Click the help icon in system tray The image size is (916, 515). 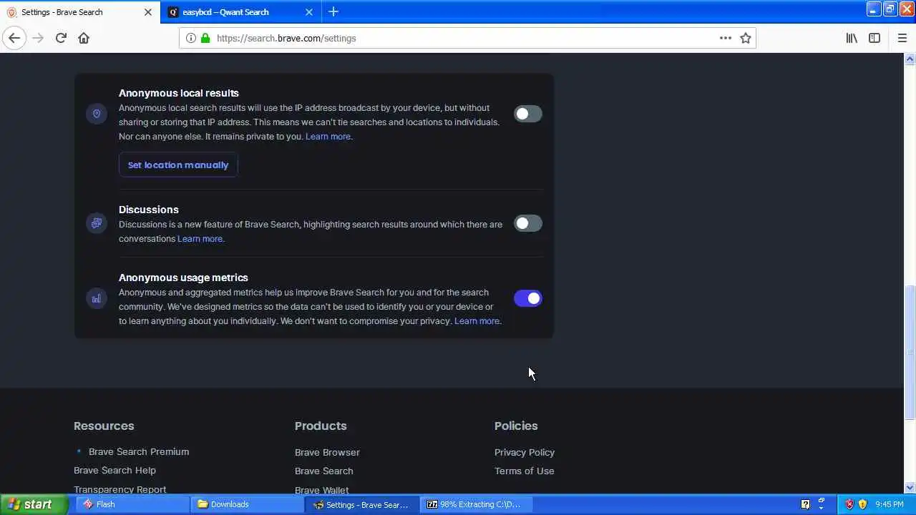[805, 504]
